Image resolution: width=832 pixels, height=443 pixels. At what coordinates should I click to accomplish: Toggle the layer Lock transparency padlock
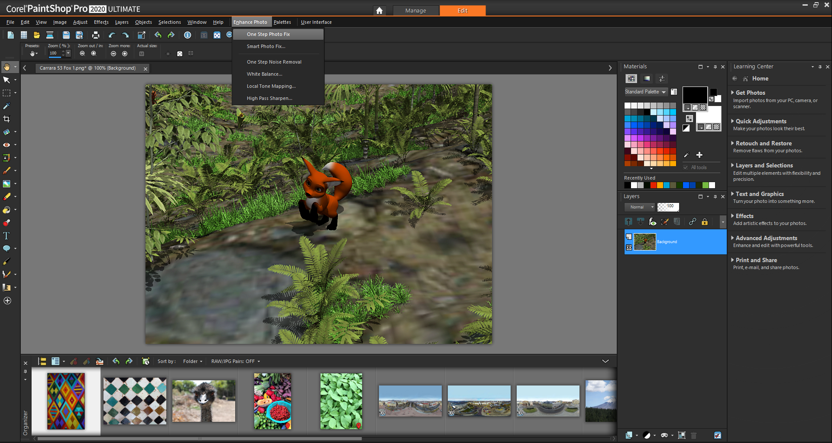[x=705, y=221]
